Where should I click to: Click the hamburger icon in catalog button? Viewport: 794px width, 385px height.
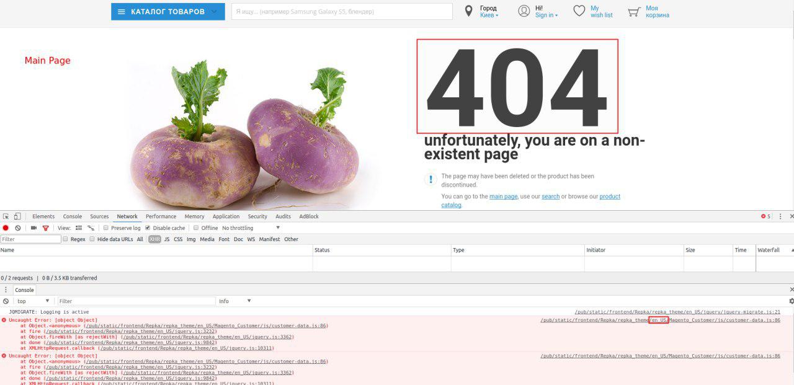pos(122,12)
